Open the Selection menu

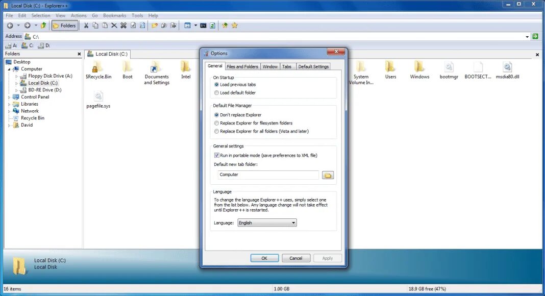point(41,15)
